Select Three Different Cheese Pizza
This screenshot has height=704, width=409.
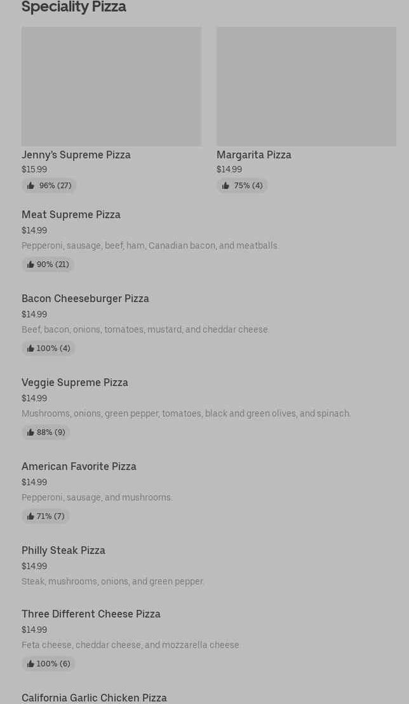tap(91, 614)
